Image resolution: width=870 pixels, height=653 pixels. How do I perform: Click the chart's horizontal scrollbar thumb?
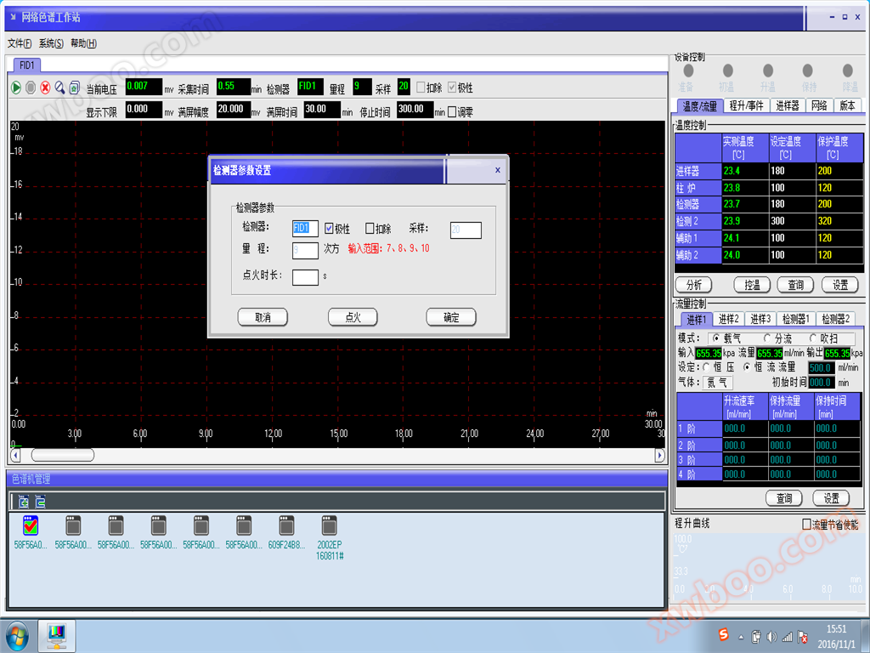[62, 455]
